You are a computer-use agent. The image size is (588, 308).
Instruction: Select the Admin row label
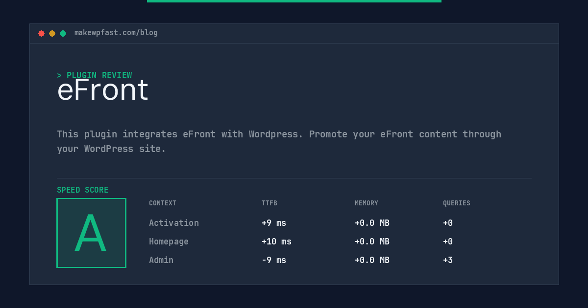(x=161, y=260)
